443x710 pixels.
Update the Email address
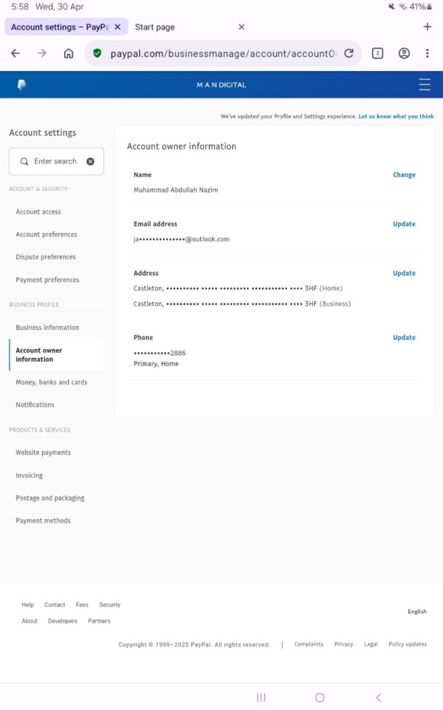[404, 224]
